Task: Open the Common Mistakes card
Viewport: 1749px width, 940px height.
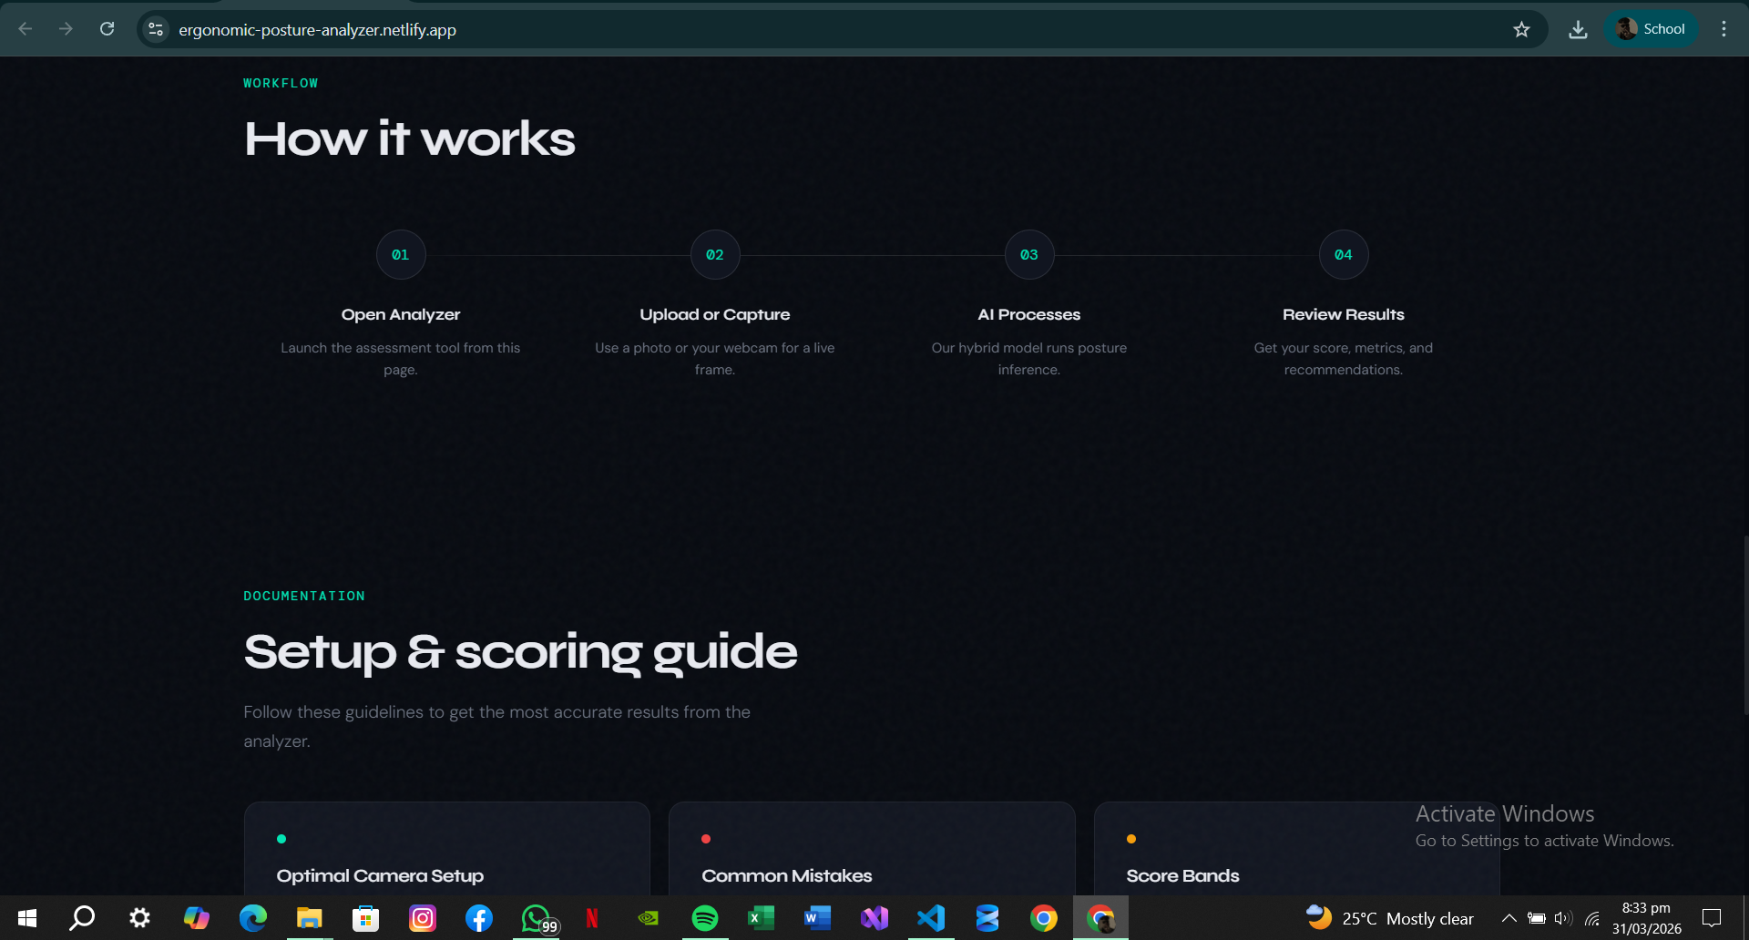Action: tap(872, 856)
